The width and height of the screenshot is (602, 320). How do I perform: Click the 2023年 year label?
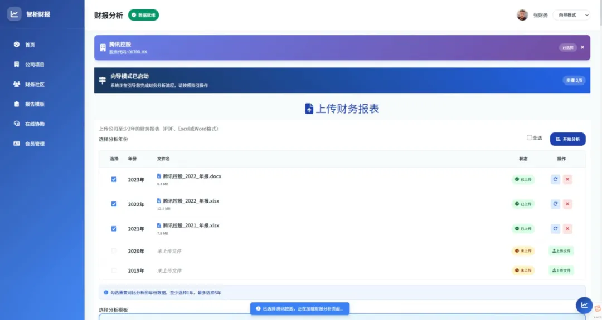136,180
